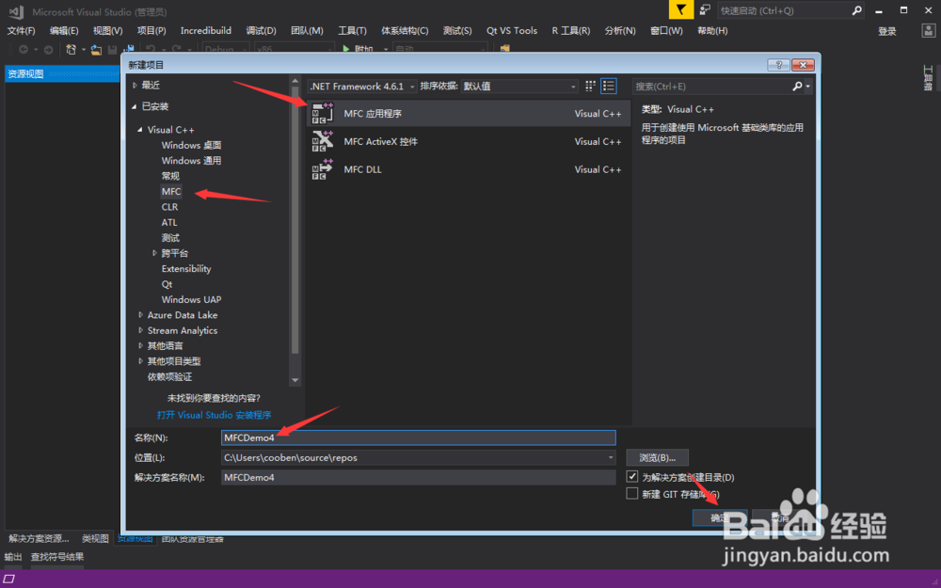Viewport: 941px width, 588px height.
Task: Select ATL in the category tree
Action: (169, 222)
